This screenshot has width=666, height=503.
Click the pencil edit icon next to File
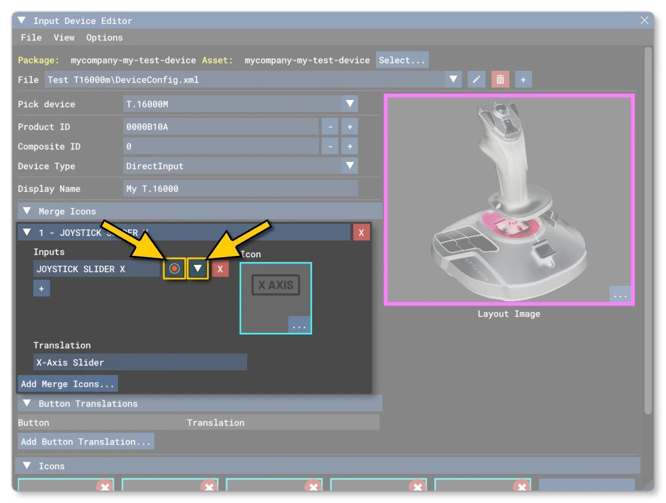476,79
